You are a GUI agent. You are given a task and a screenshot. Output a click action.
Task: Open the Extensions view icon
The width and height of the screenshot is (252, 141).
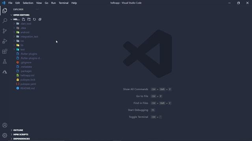pos(5,51)
